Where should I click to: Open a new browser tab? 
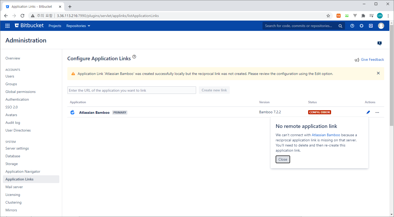[70, 7]
